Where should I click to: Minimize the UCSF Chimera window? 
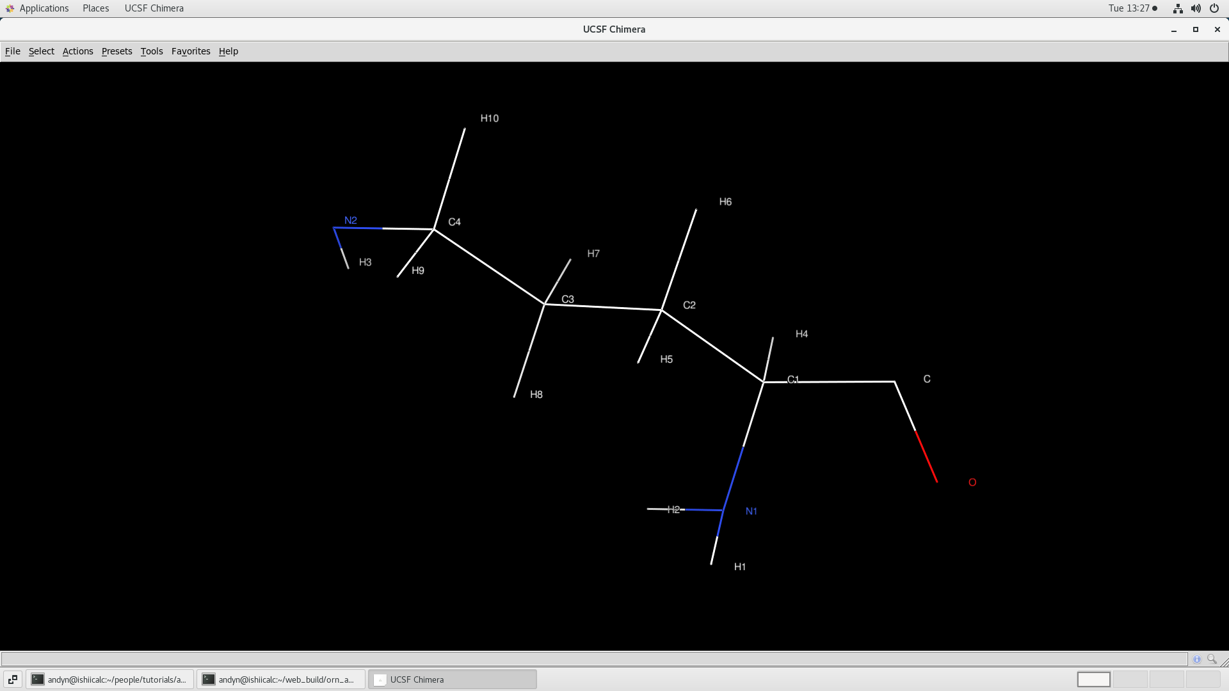[1174, 29]
